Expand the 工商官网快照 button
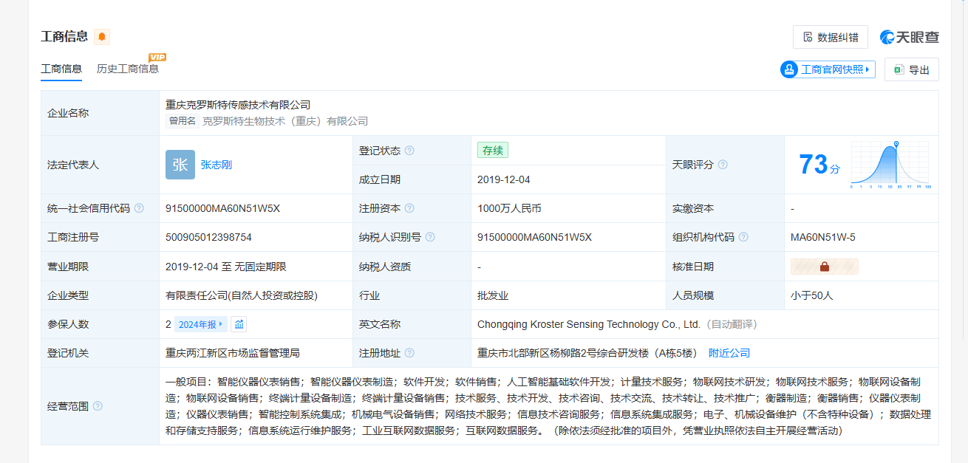The width and height of the screenshot is (968, 463). (828, 69)
